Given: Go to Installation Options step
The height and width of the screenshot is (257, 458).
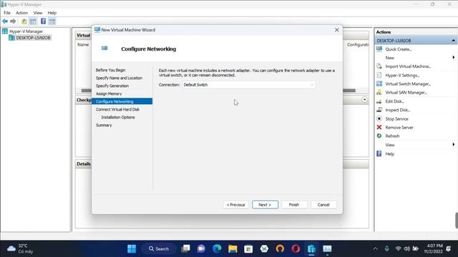Looking at the screenshot, I should 118,117.
